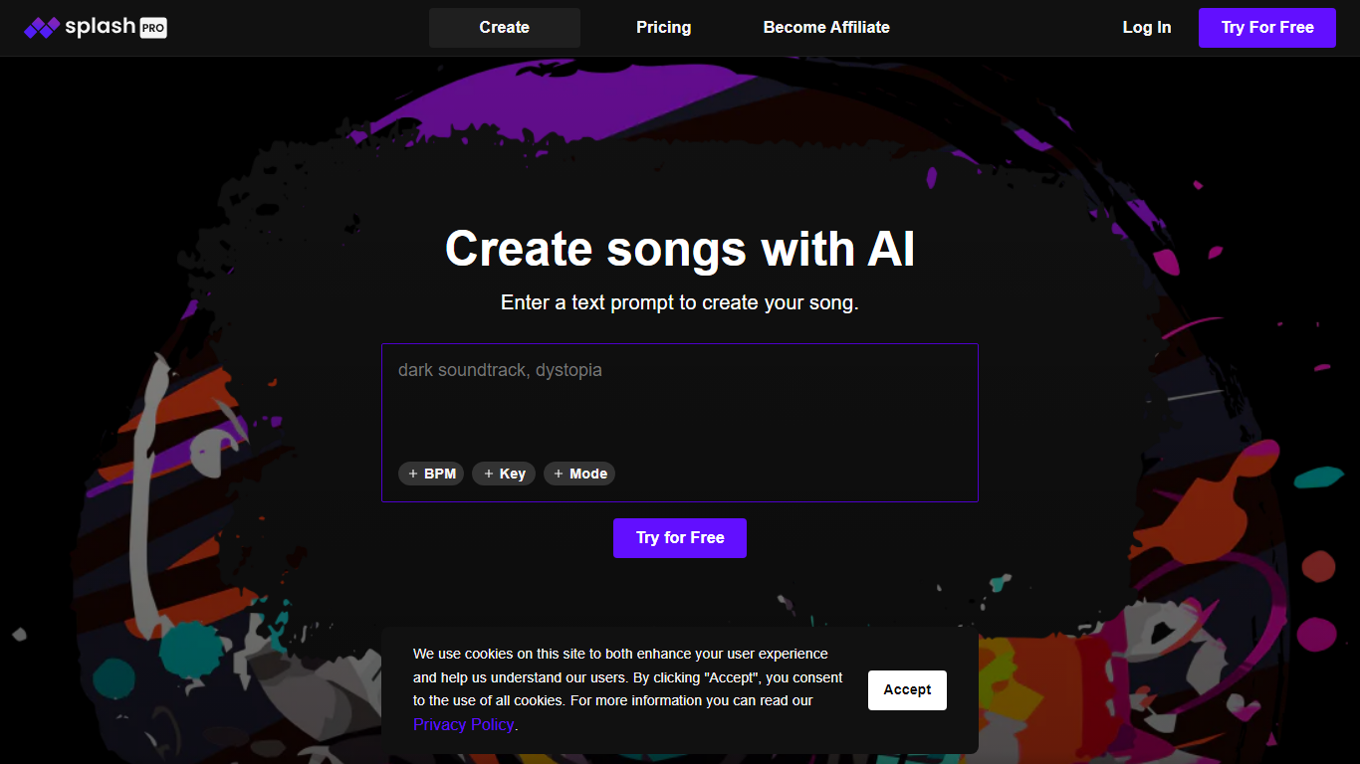Click the Splash diamond logo icon

click(x=42, y=28)
